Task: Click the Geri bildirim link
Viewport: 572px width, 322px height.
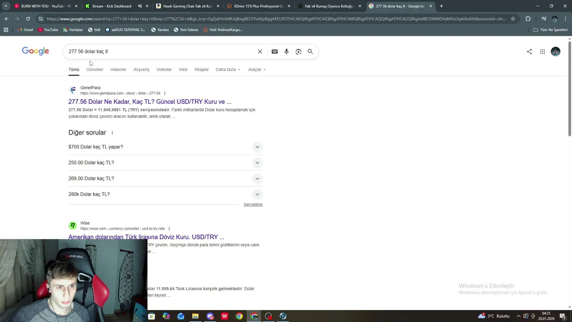Action: (x=253, y=204)
